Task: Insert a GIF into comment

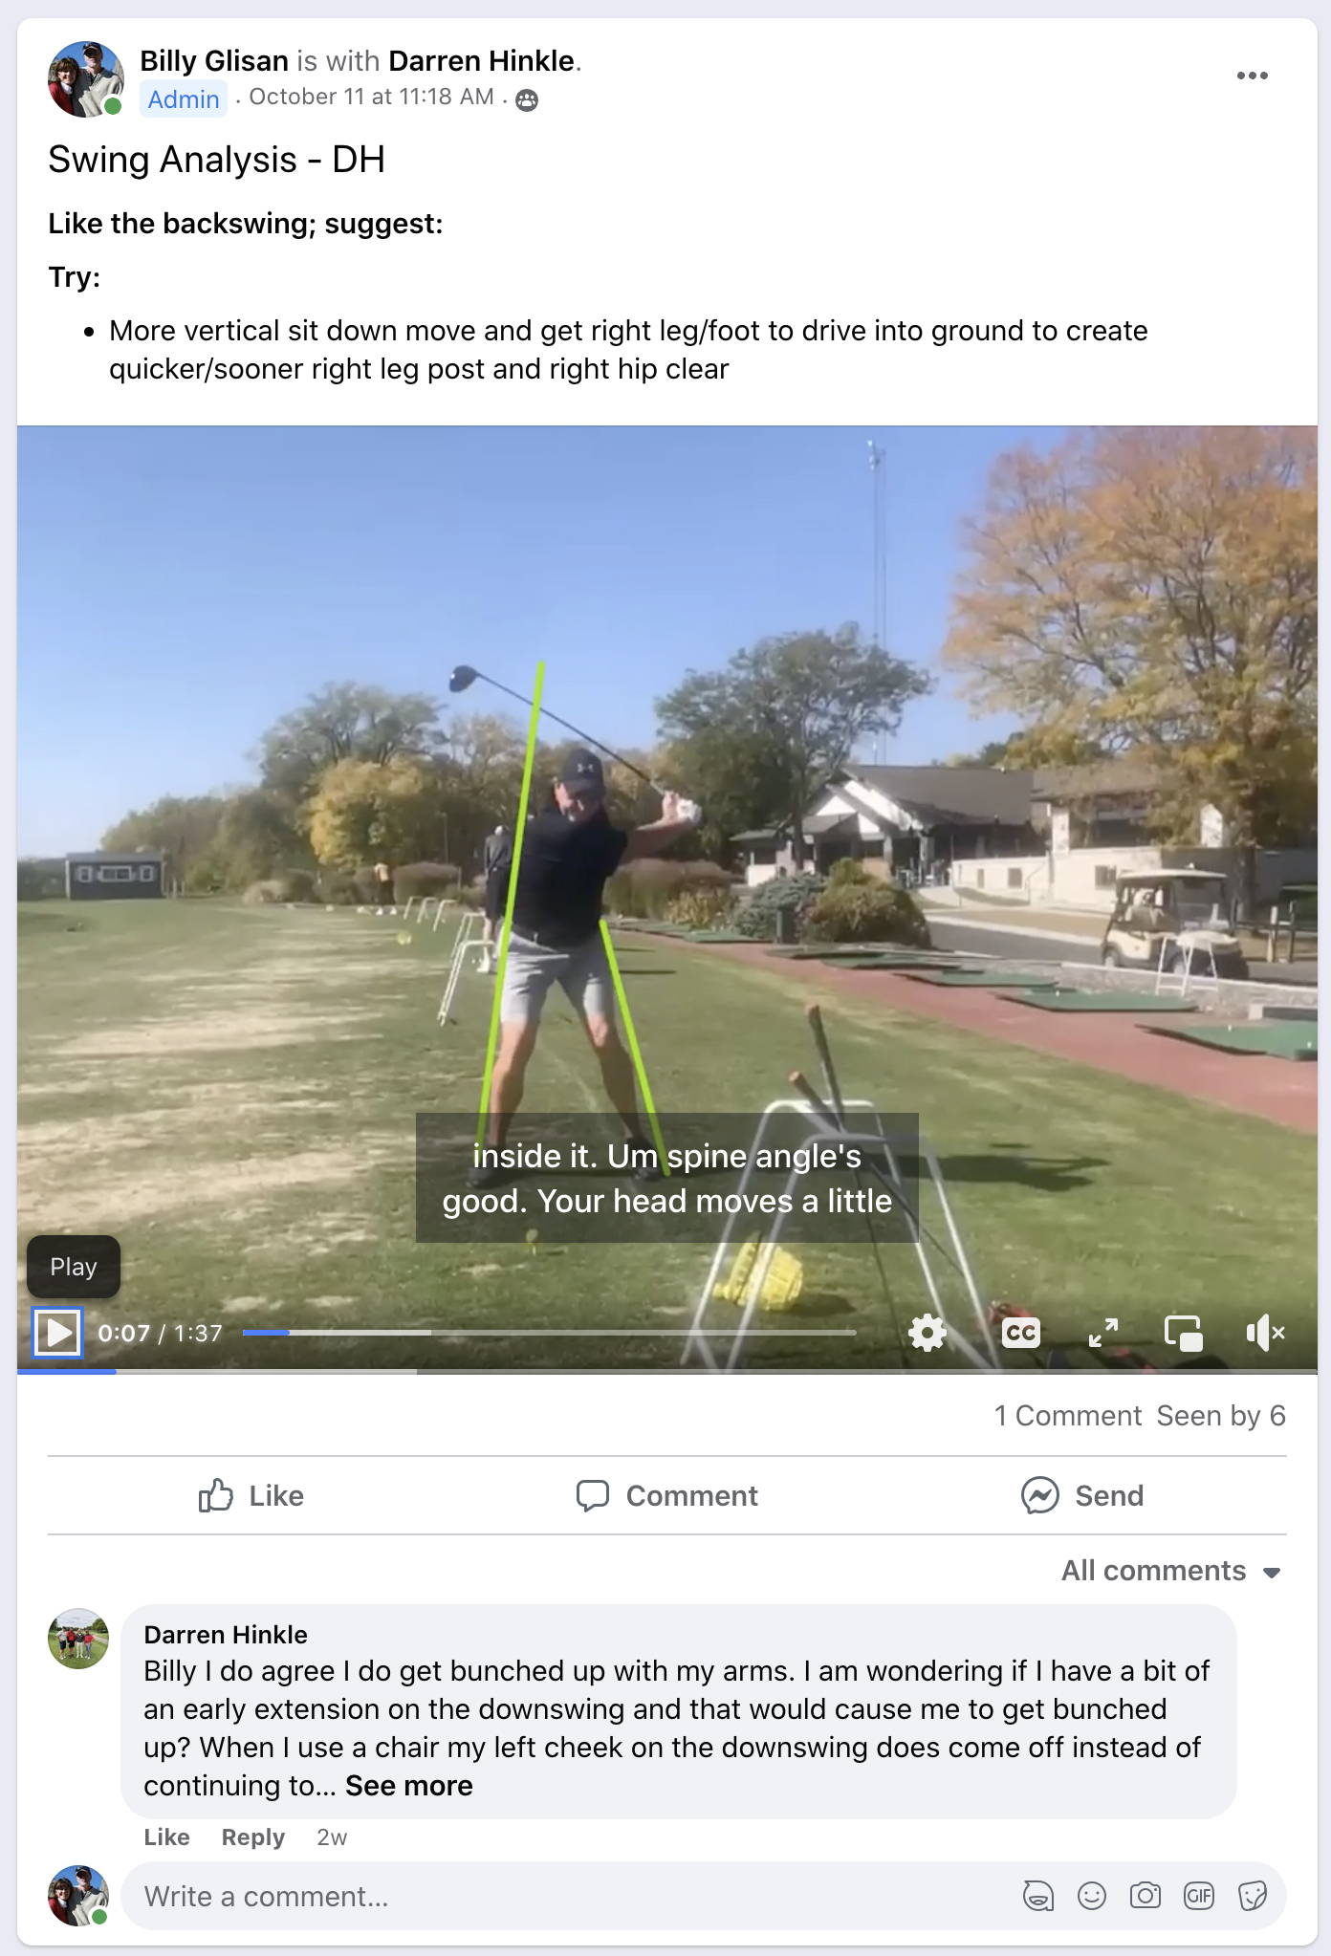Action: pyautogui.click(x=1198, y=1896)
